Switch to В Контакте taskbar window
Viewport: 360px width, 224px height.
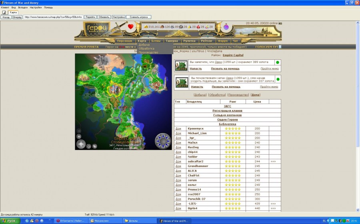pos(71,221)
